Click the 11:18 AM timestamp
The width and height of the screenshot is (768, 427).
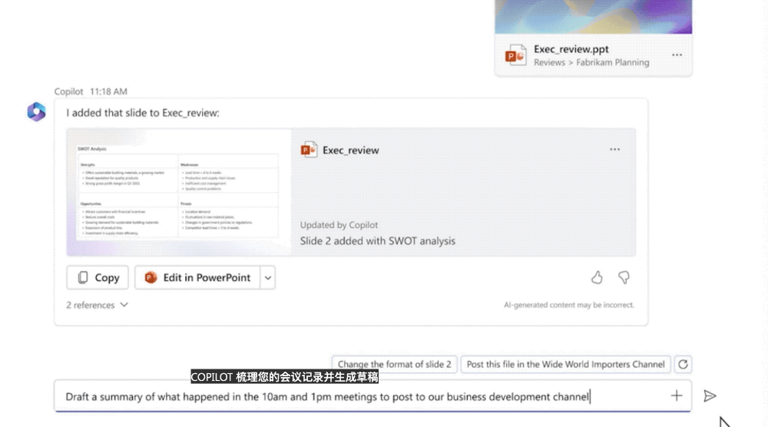(108, 91)
